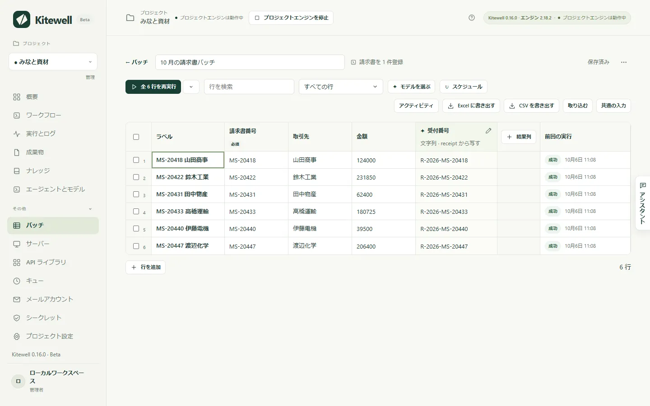Check the row for MS-20418 山田商事

tap(136, 160)
